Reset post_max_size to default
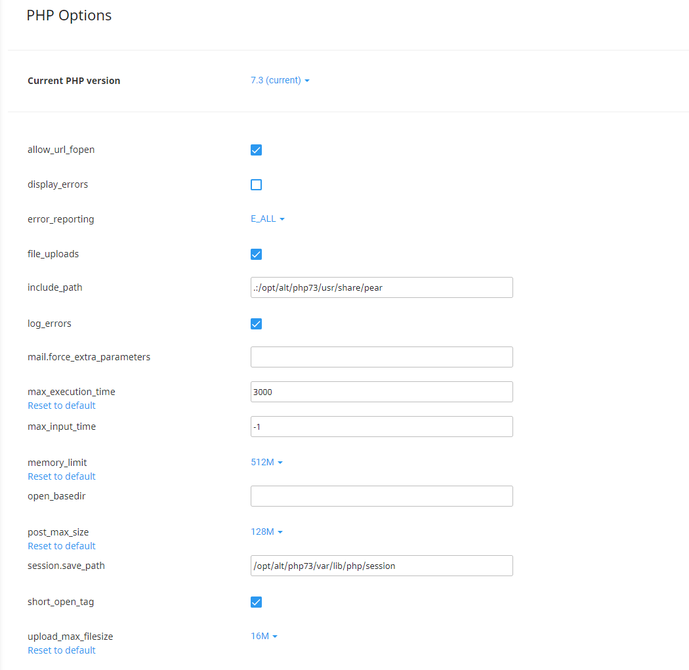 (x=62, y=546)
